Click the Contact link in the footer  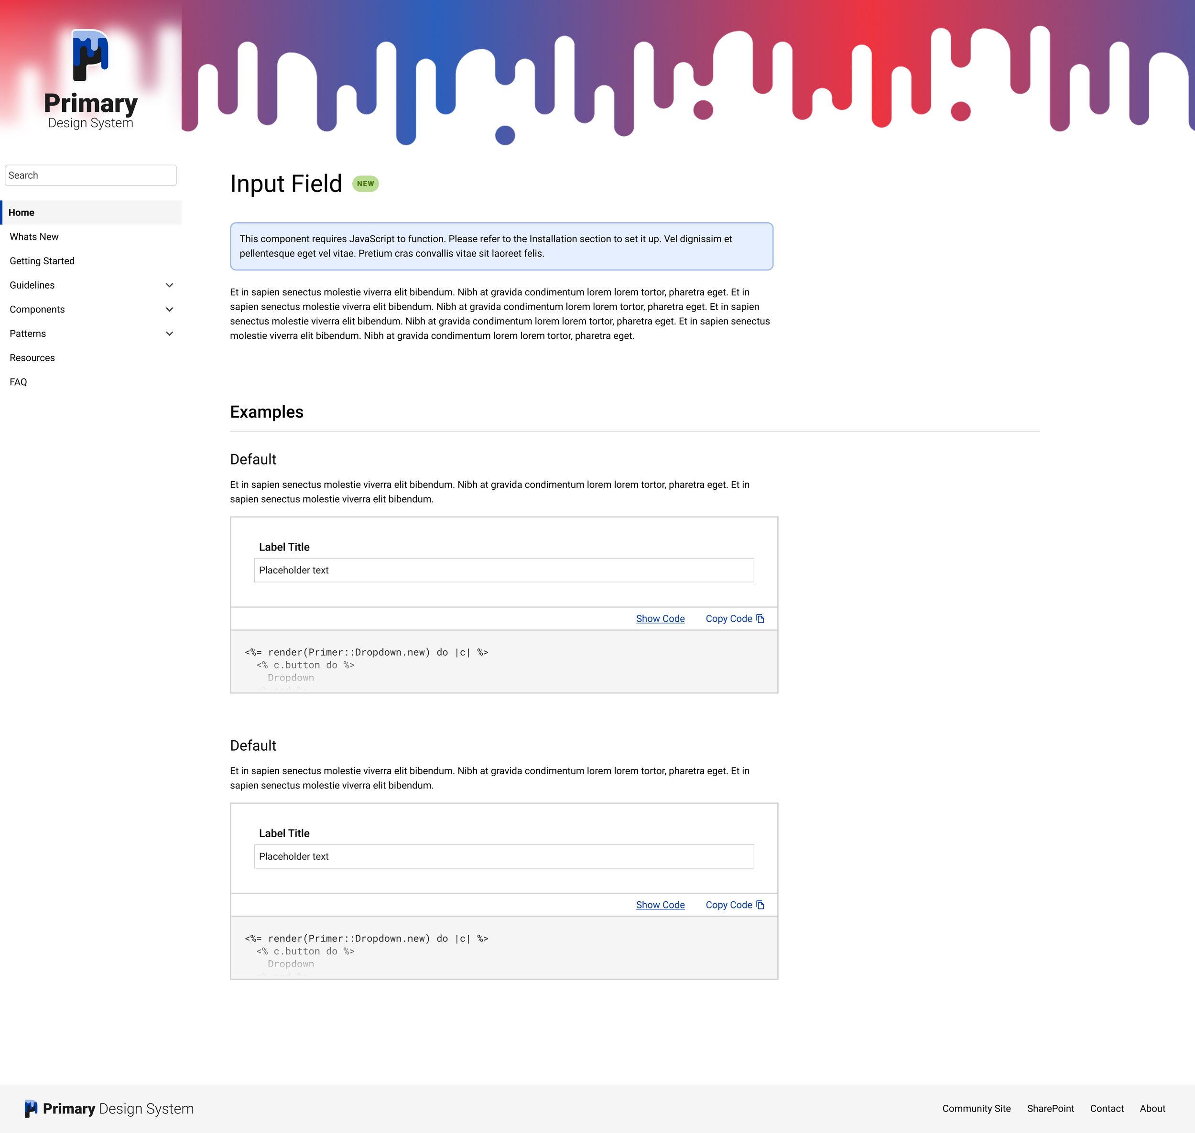[1106, 1108]
